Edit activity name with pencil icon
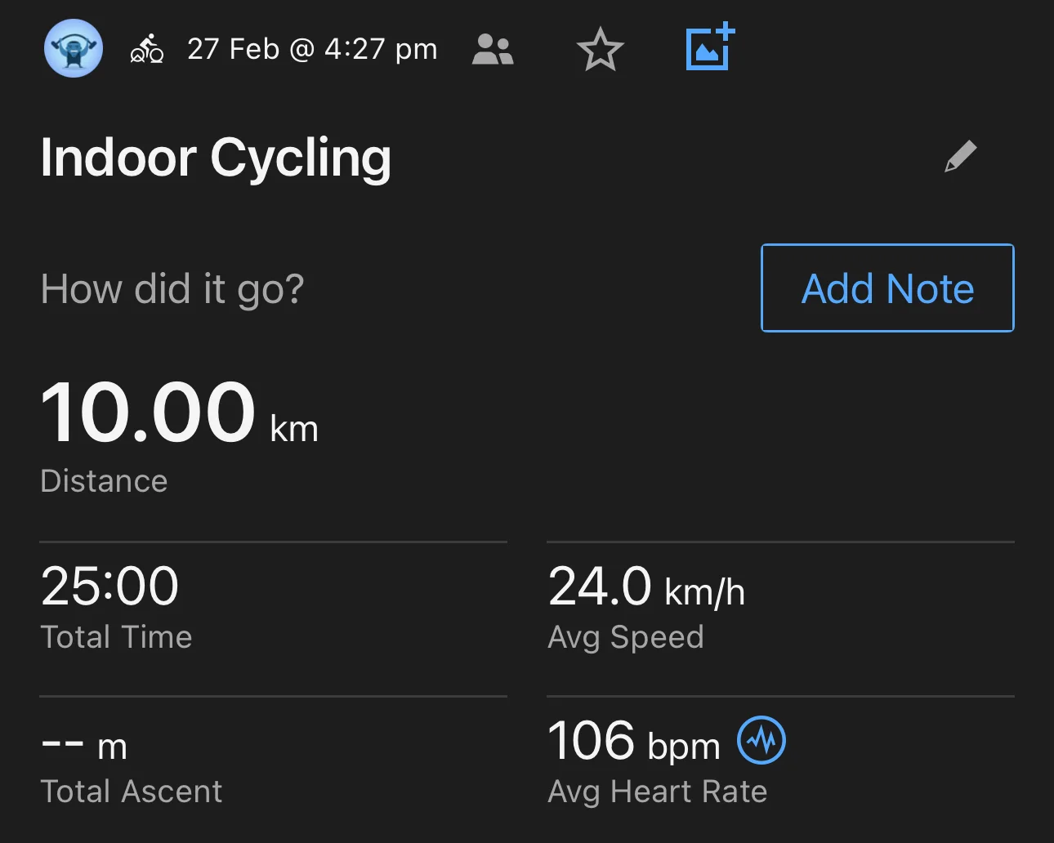The image size is (1054, 843). [x=961, y=157]
